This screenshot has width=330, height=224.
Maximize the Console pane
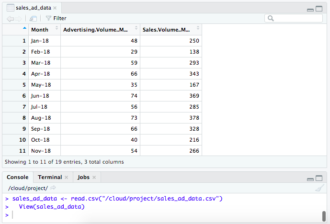[x=320, y=178]
